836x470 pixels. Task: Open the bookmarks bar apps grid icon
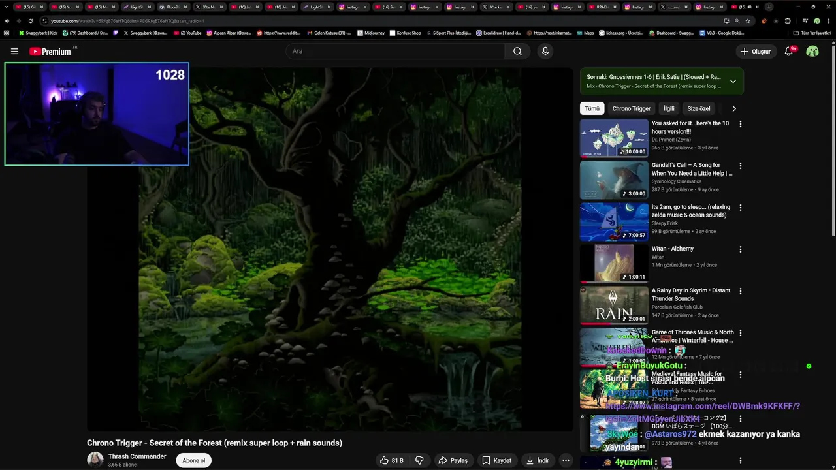7,33
